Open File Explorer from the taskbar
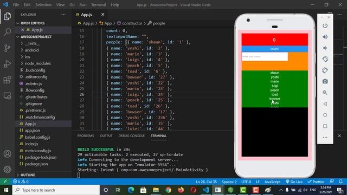Screen dimensions: 347x195 156,190
